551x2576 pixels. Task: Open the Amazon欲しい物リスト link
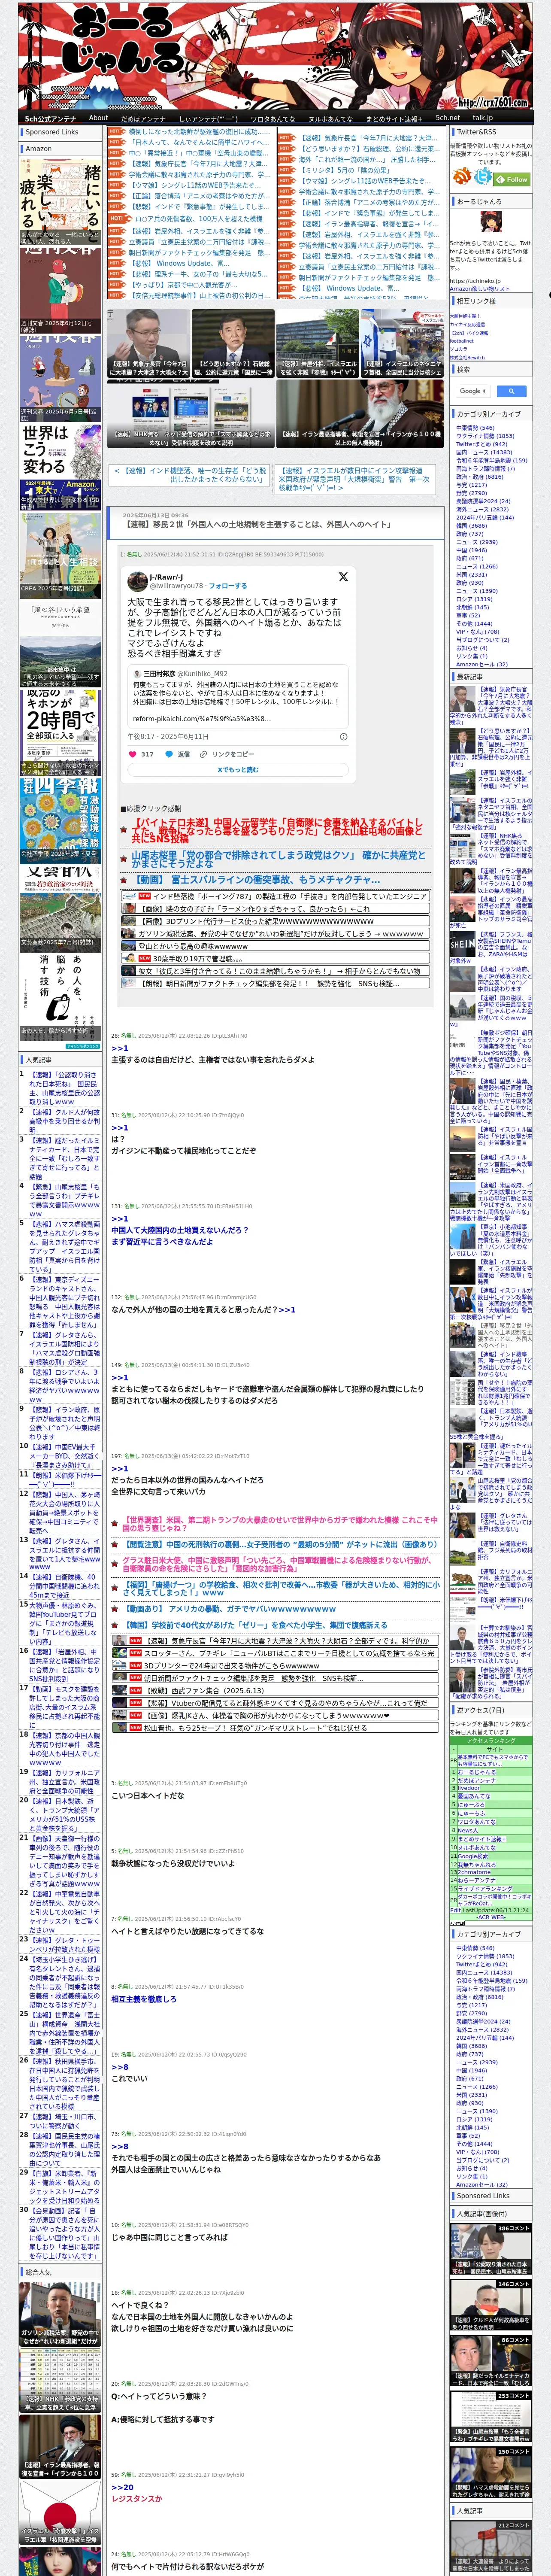[480, 288]
